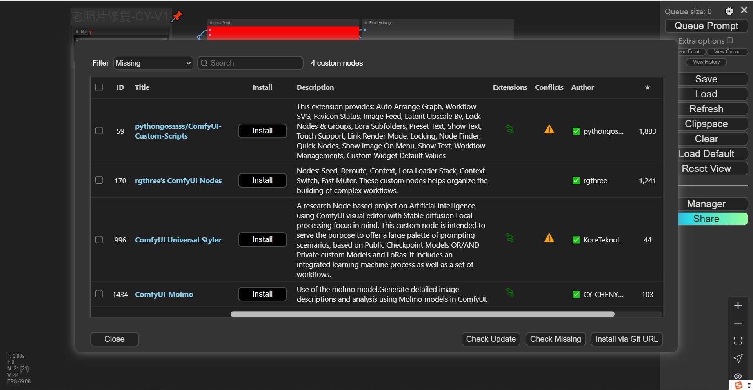Click the extensions link icon for pythongosssss Custom-Scripts
This screenshot has height=390, width=753.
click(x=510, y=129)
